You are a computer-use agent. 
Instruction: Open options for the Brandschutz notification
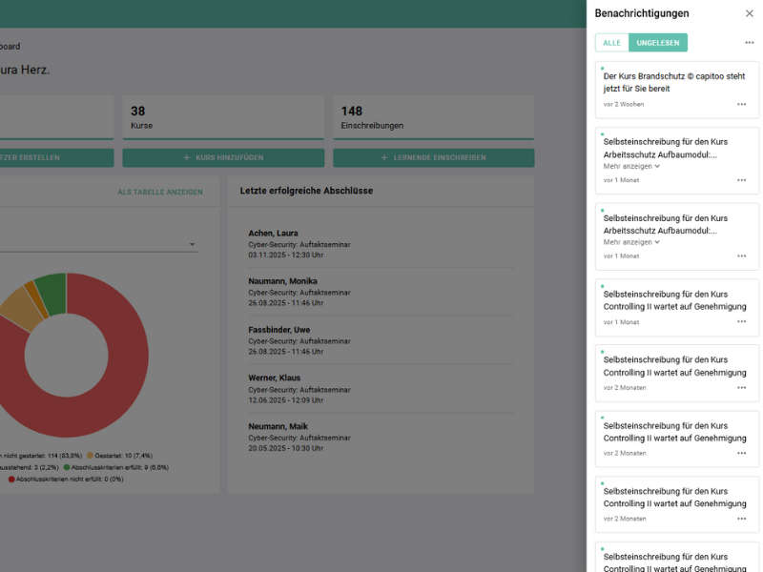coord(741,104)
